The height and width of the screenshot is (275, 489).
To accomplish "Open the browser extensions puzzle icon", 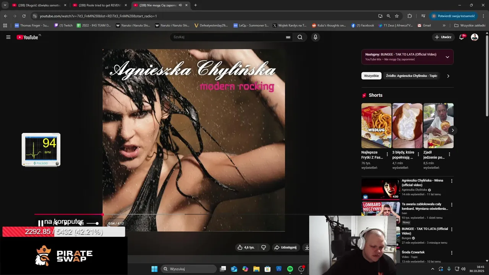I will [x=410, y=16].
